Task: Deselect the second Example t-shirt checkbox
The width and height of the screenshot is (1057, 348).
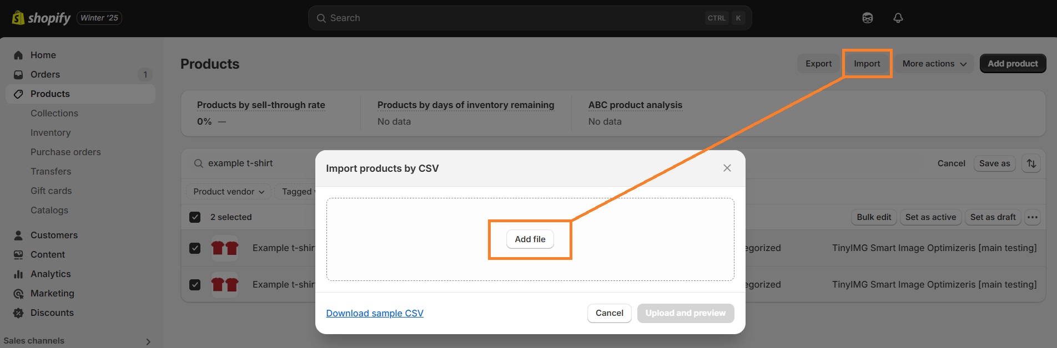Action: point(195,284)
